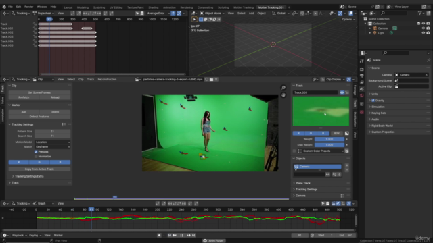Open the Custom Color Presets dropdown
433x243 pixels.
pos(321,151)
